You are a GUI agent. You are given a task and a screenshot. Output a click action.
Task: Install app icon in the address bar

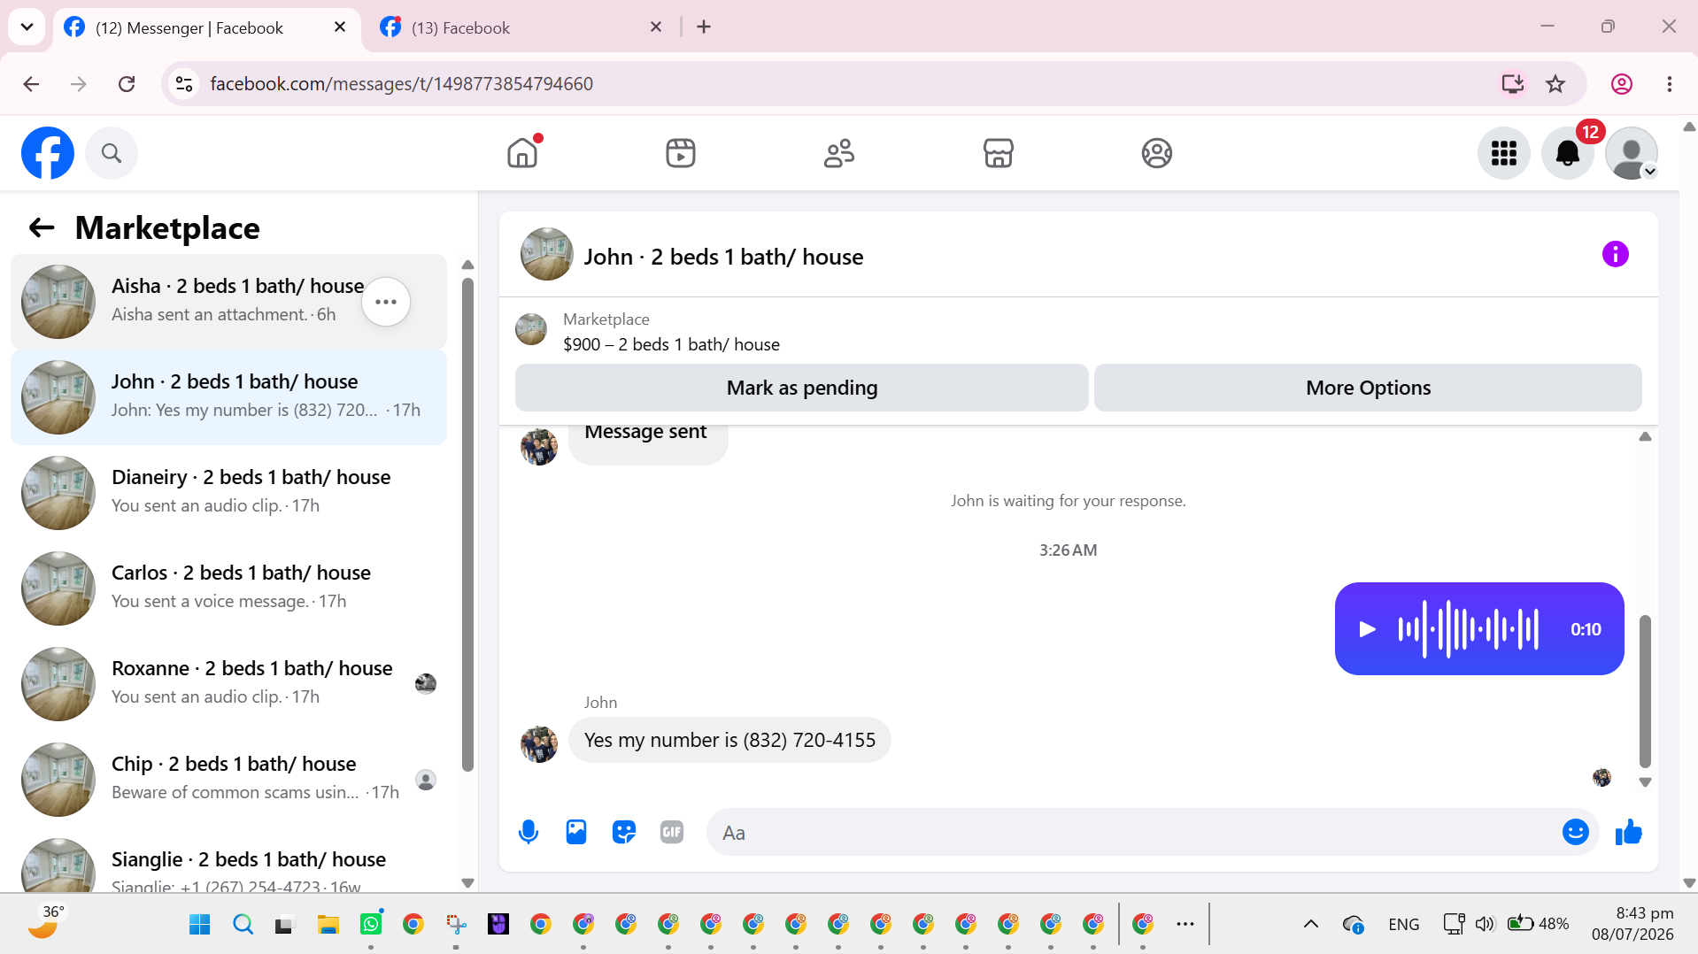[x=1512, y=84]
